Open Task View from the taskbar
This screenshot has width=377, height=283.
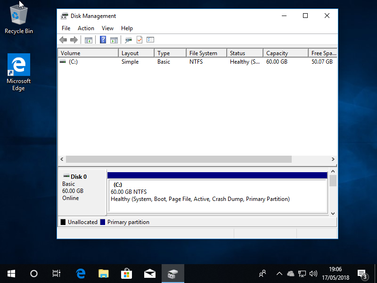[57, 274]
